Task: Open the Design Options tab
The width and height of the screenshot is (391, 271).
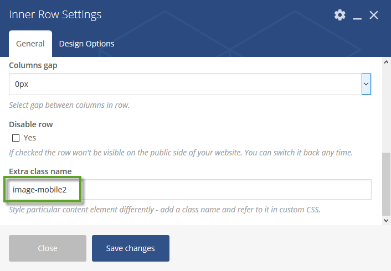Action: (86, 44)
